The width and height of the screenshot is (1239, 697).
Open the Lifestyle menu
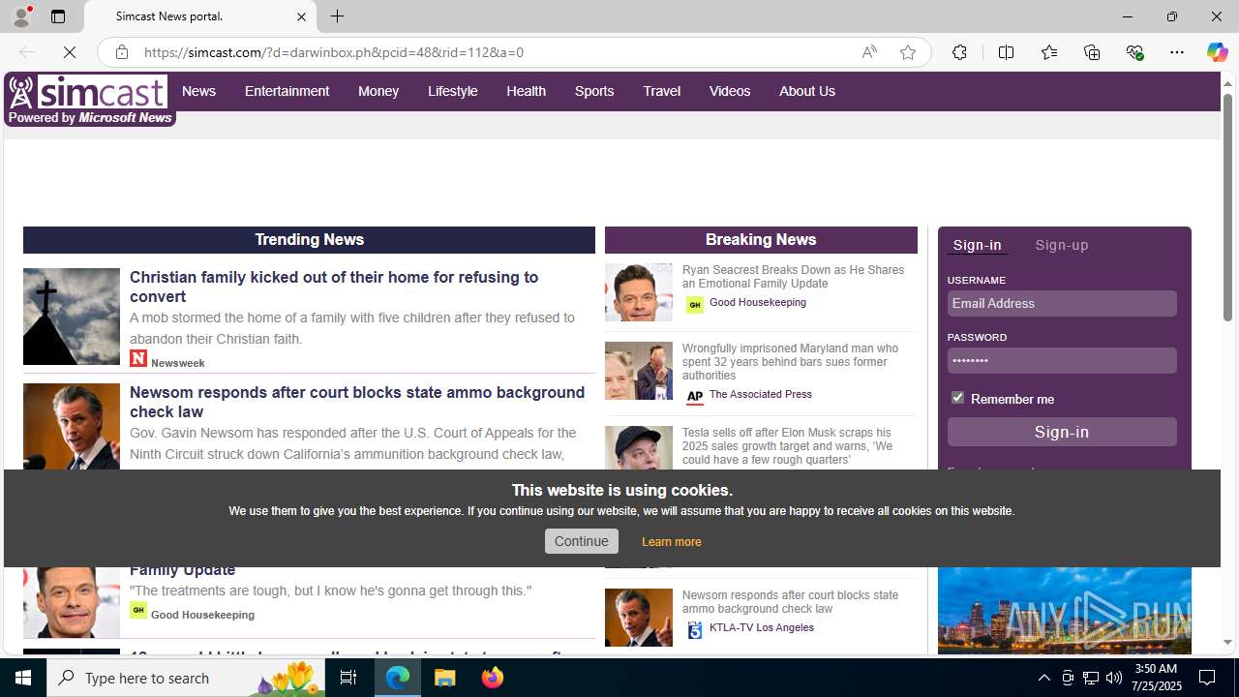tap(452, 91)
